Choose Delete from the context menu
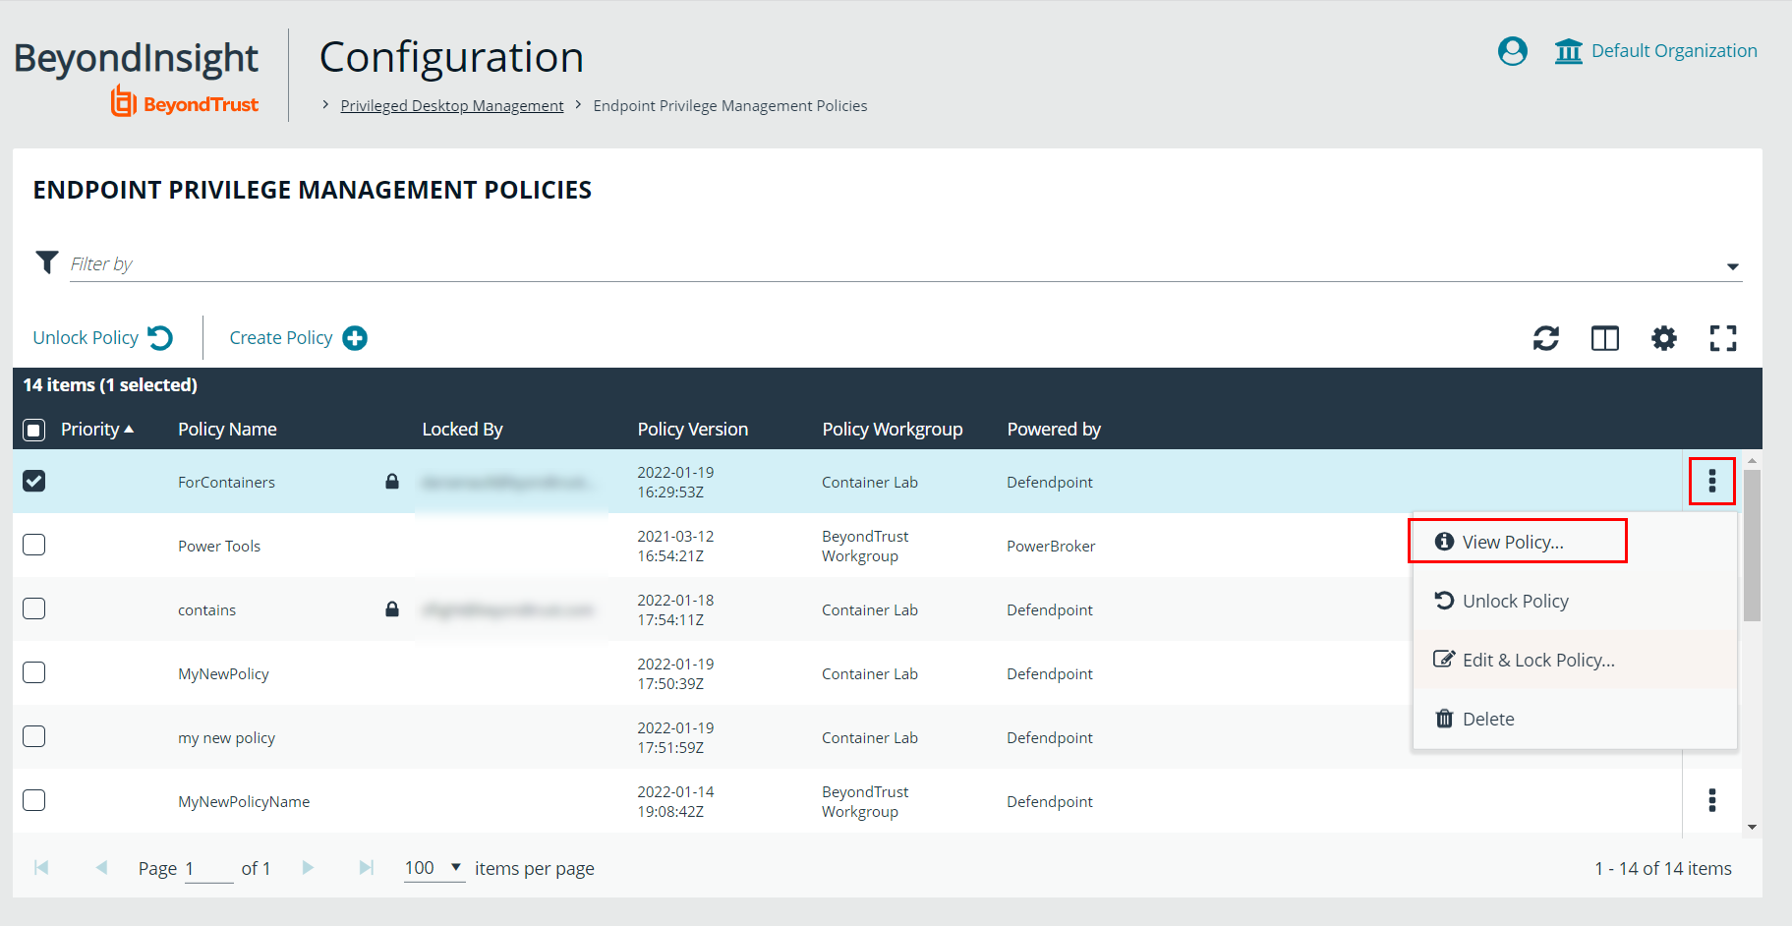Viewport: 1792px width, 926px height. pos(1574,719)
